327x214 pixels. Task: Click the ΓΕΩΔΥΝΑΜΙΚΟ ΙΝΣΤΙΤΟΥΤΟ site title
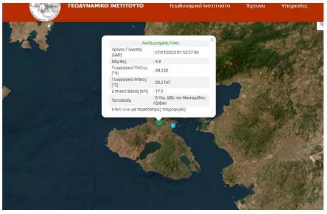click(x=106, y=6)
